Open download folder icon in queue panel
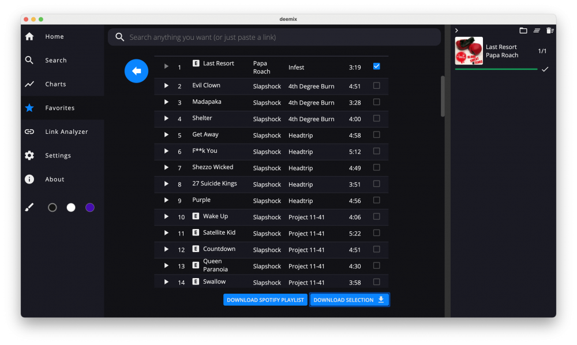Viewport: 577px width, 345px height. click(x=523, y=31)
